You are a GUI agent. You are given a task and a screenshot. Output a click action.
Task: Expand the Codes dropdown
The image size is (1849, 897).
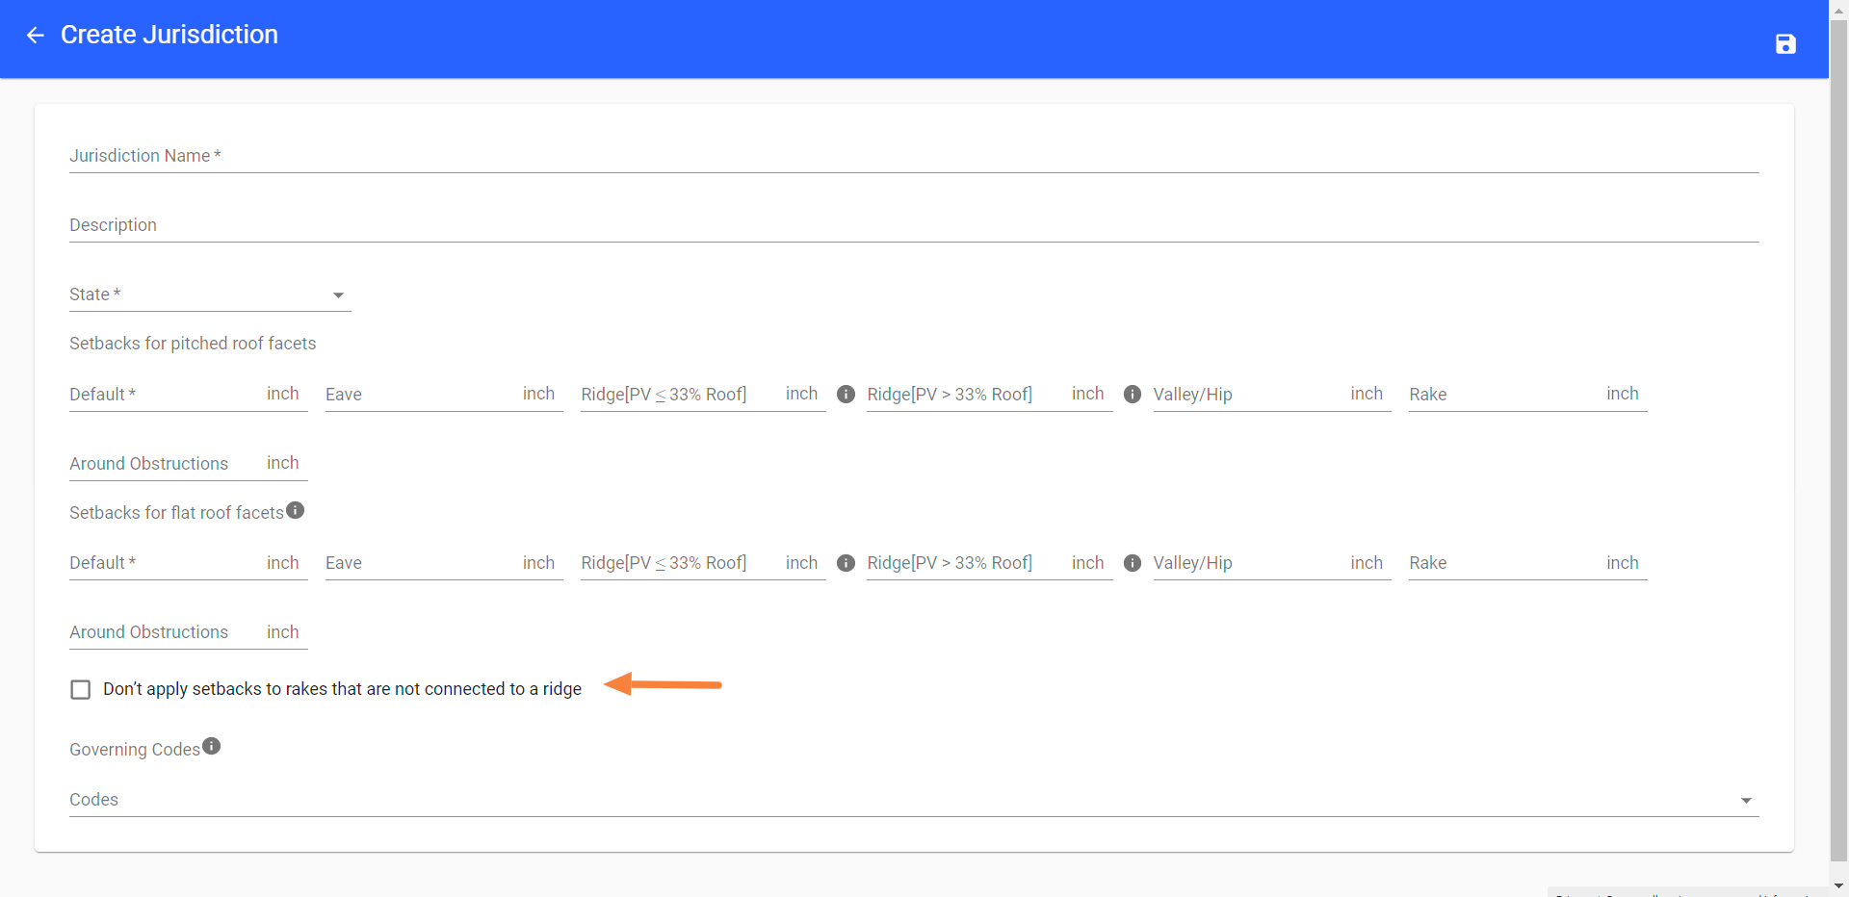(913, 800)
